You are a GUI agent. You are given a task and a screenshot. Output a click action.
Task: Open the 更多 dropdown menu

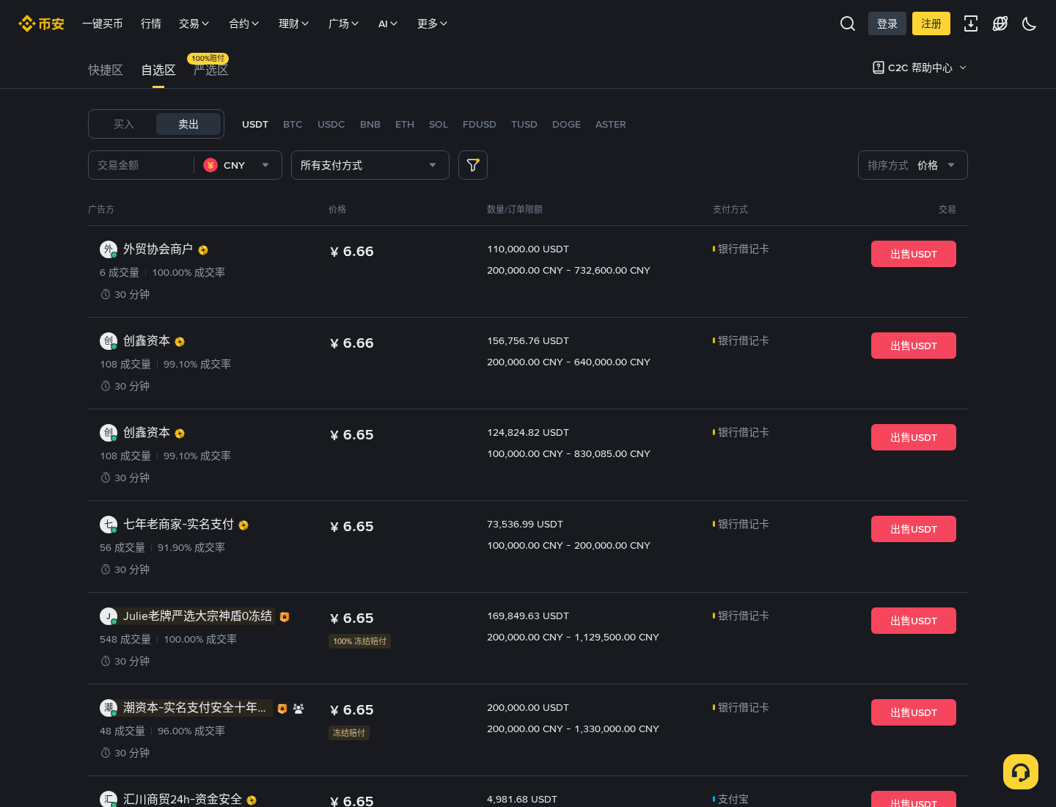(x=433, y=23)
